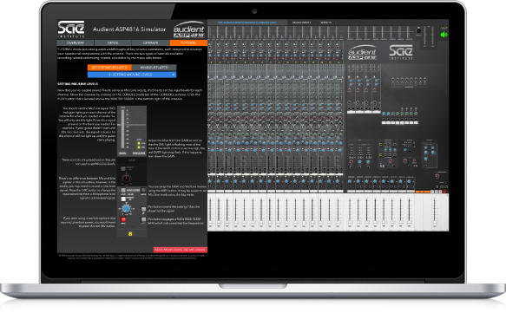Click Next: Monitoring the Mic Signal button
This screenshot has width=506, height=313.
pos(180,250)
